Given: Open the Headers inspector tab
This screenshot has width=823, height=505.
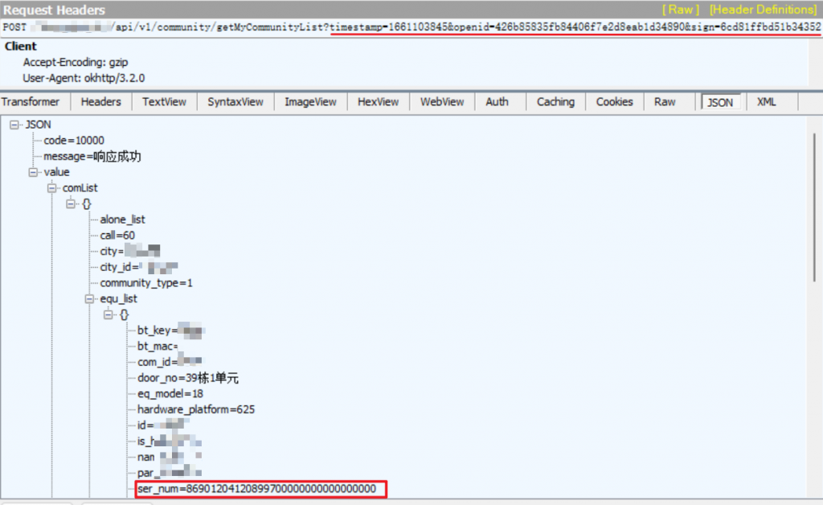Looking at the screenshot, I should pyautogui.click(x=100, y=102).
